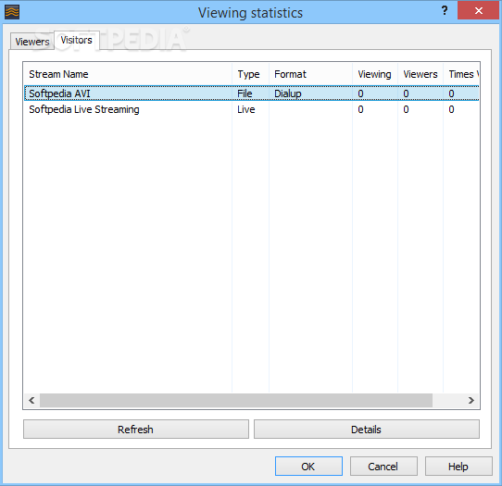Sort by Viewing column header
The image size is (502, 486).
coord(375,74)
